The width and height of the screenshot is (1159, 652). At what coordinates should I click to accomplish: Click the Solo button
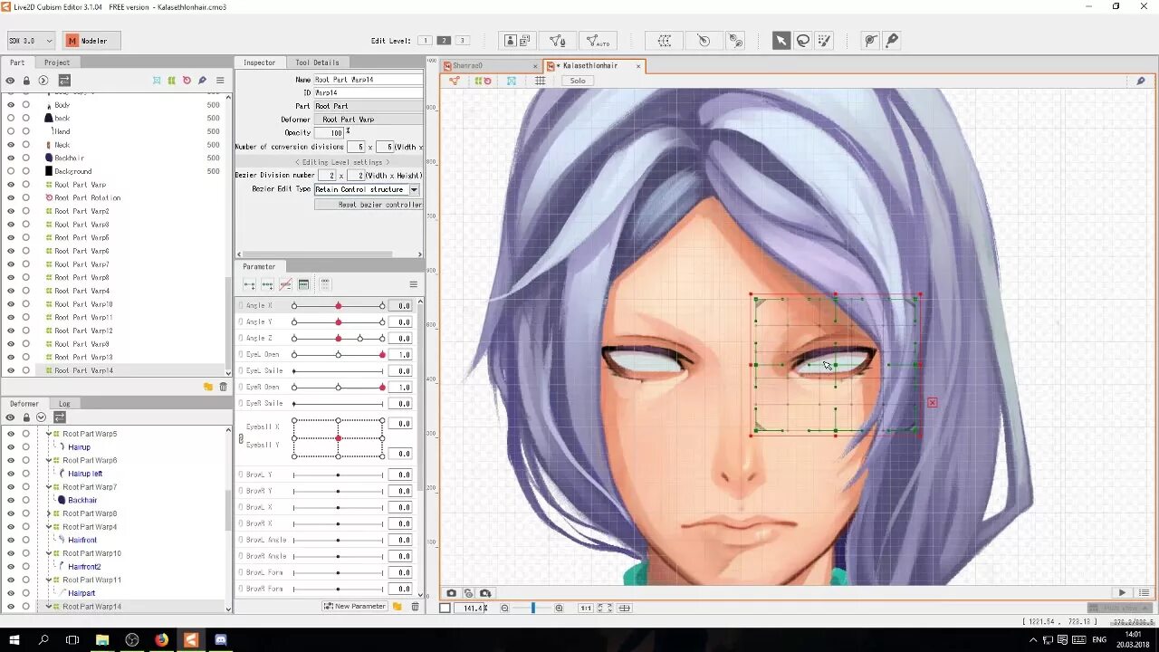[x=578, y=81]
